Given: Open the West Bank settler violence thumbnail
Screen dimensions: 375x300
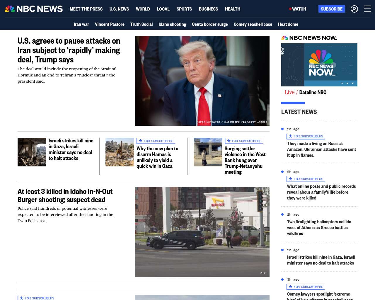Looking at the screenshot, I should click(x=208, y=152).
